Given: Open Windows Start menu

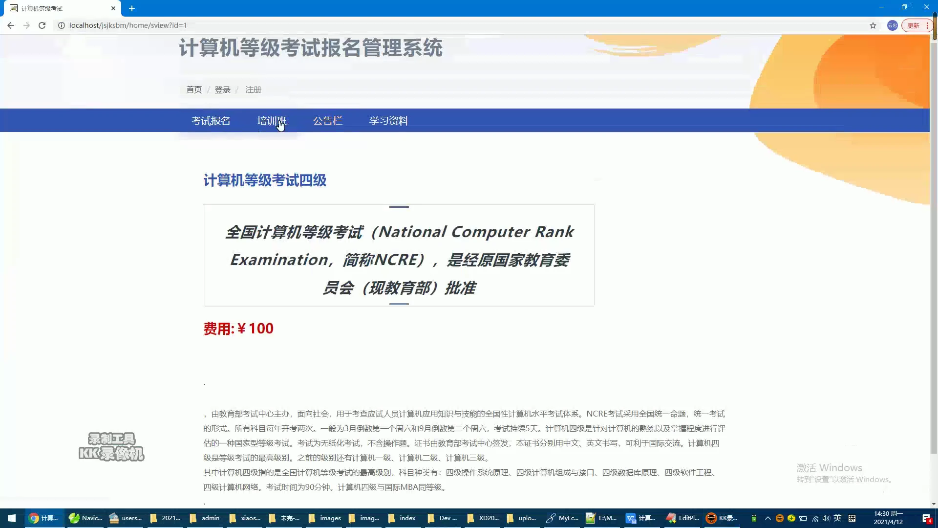Looking at the screenshot, I should click(12, 518).
